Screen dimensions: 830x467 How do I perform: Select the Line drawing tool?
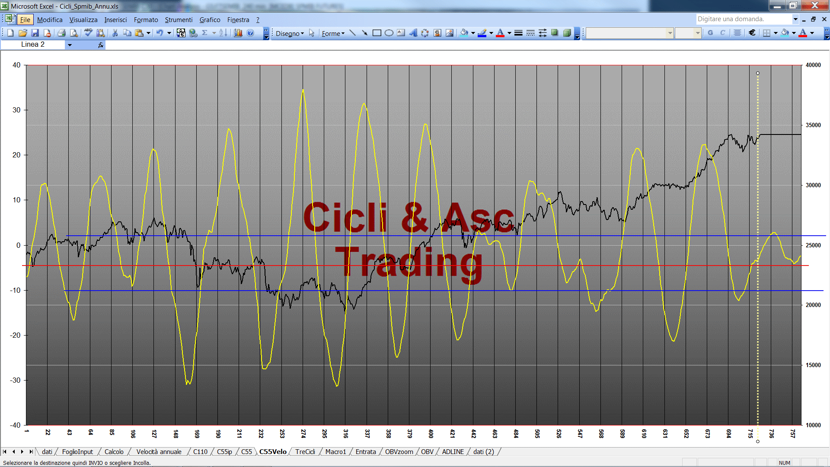click(353, 33)
